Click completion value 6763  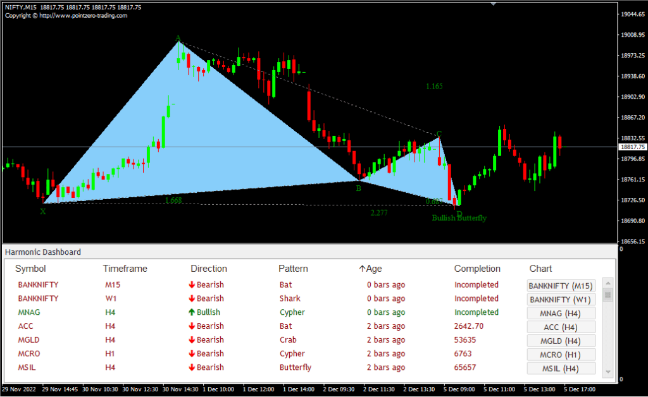(x=463, y=353)
